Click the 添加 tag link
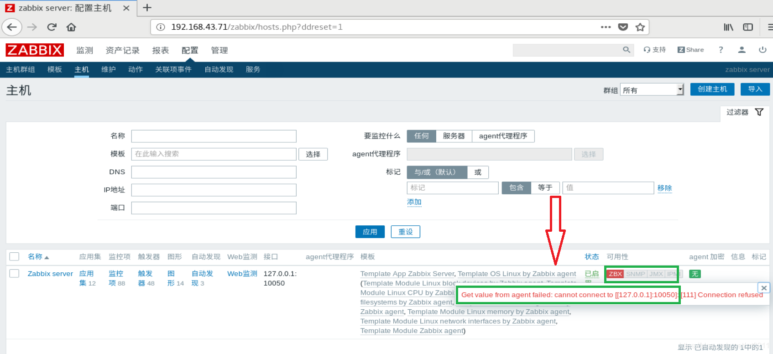This screenshot has height=354, width=773. (x=414, y=202)
